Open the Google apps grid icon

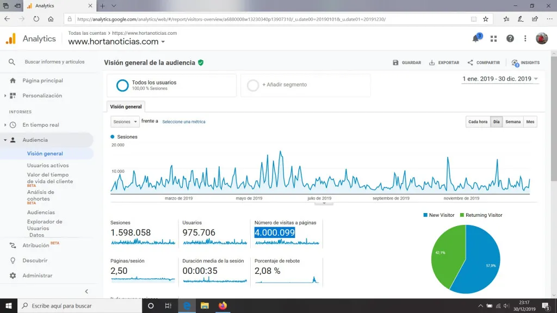(x=493, y=39)
